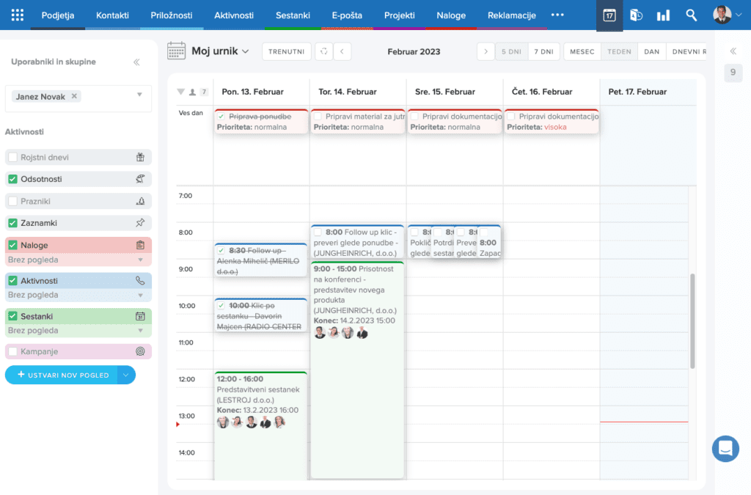The image size is (751, 495).
Task: Click the person icon in calendar header
Action: (x=193, y=92)
